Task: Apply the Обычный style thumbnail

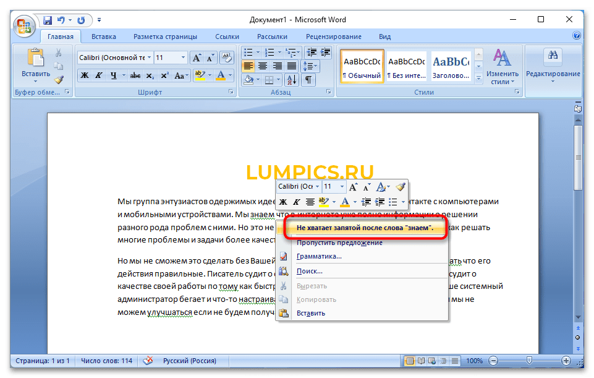Action: pos(362,66)
